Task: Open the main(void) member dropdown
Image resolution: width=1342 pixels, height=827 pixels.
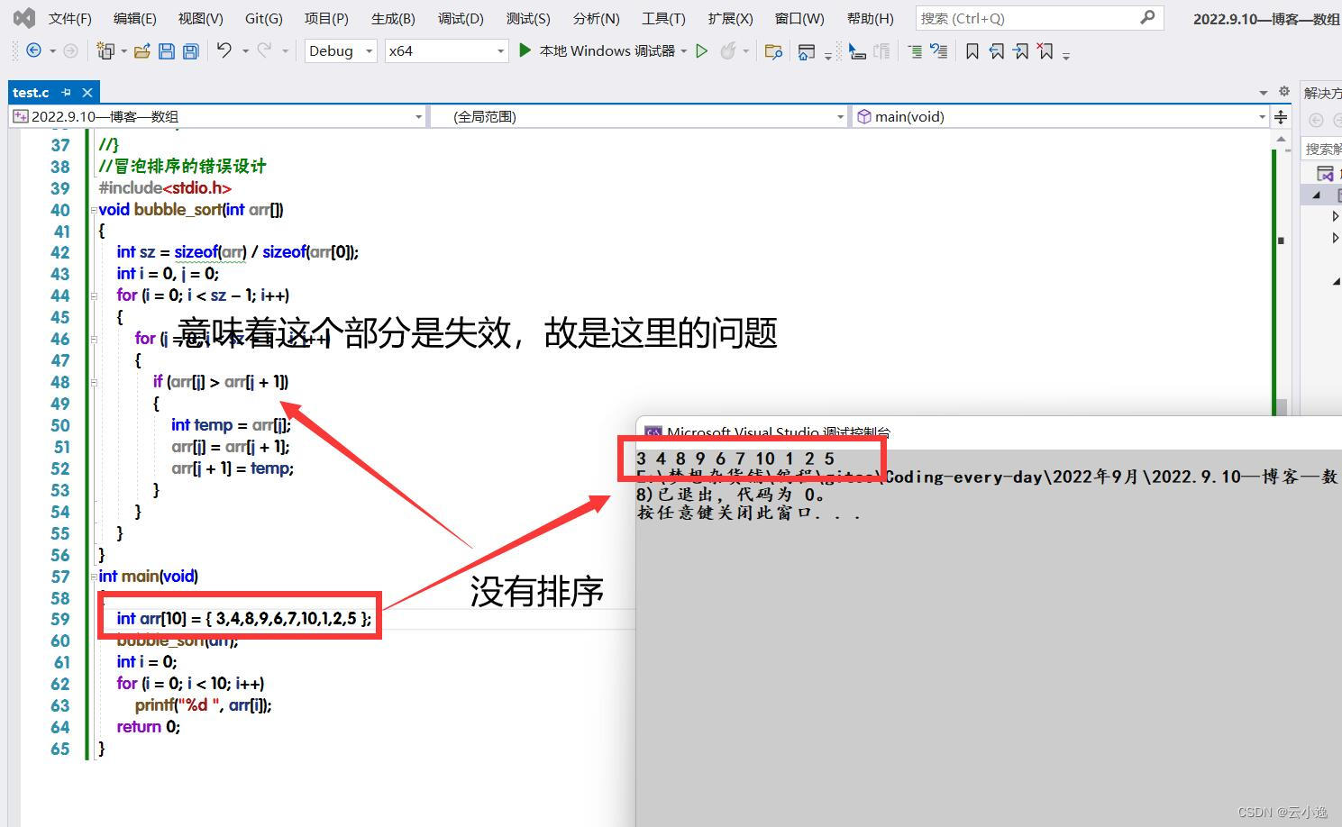Action: coord(1060,116)
